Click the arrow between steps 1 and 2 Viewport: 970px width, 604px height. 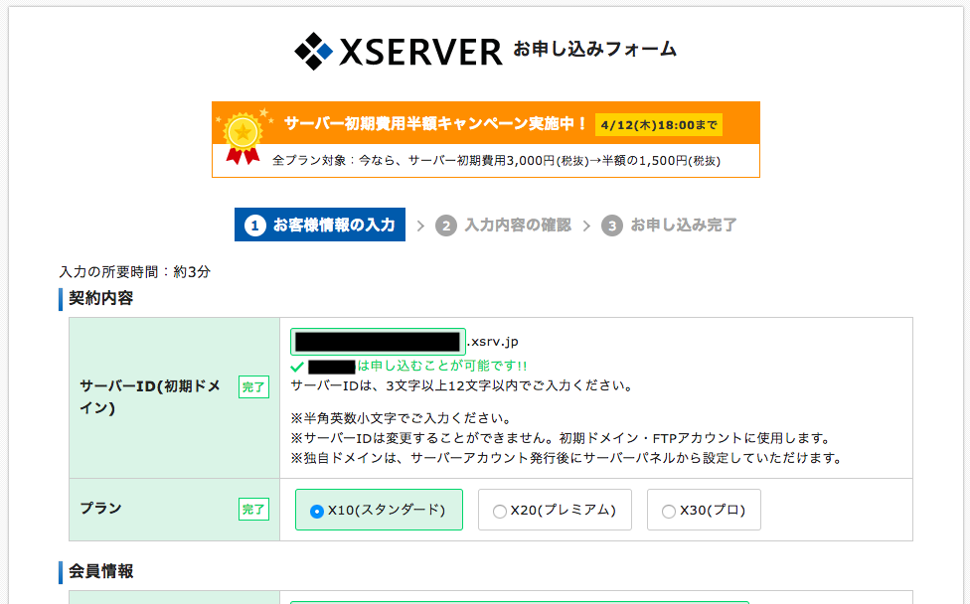(x=420, y=226)
